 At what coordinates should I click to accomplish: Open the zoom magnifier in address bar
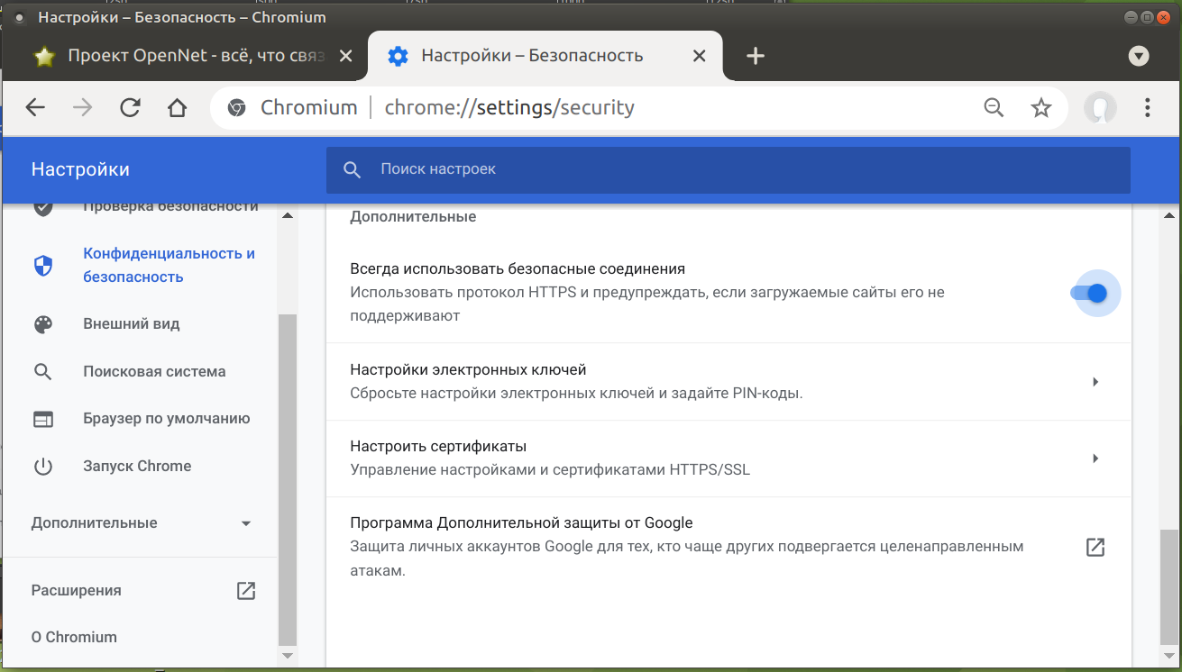(994, 108)
